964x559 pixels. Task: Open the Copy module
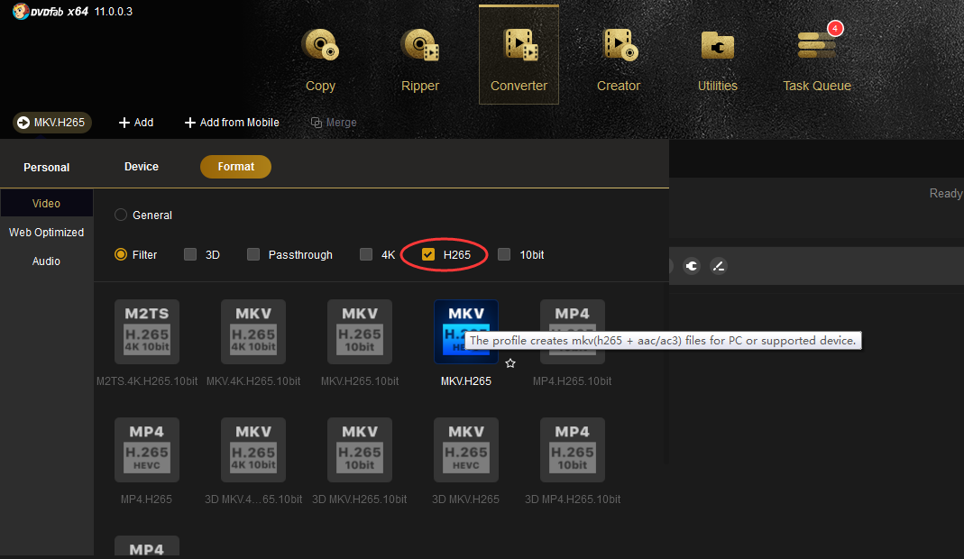click(320, 59)
